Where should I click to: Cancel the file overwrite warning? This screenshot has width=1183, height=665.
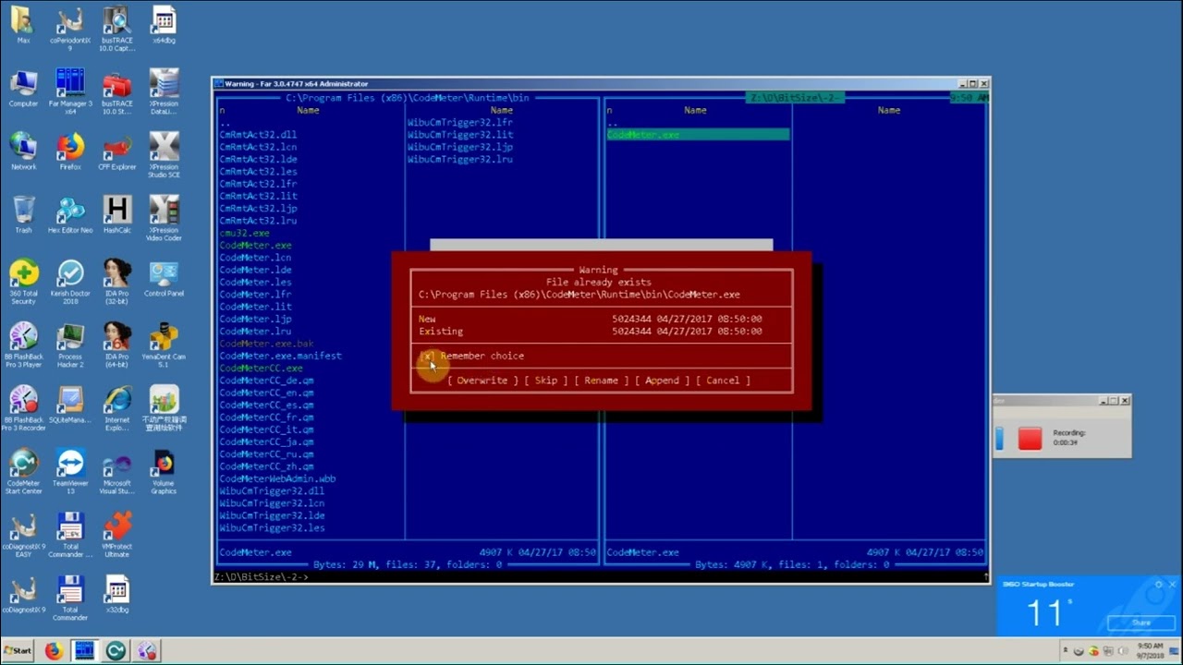click(x=723, y=381)
